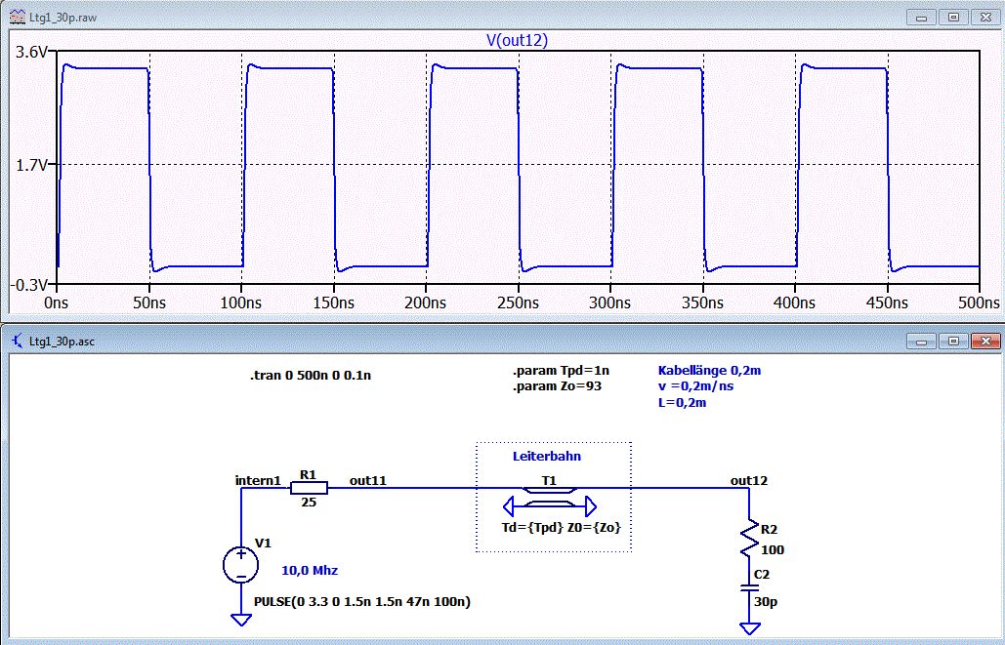This screenshot has width=1005, height=645.
Task: Click the R2 value 100
Action: pyautogui.click(x=773, y=549)
